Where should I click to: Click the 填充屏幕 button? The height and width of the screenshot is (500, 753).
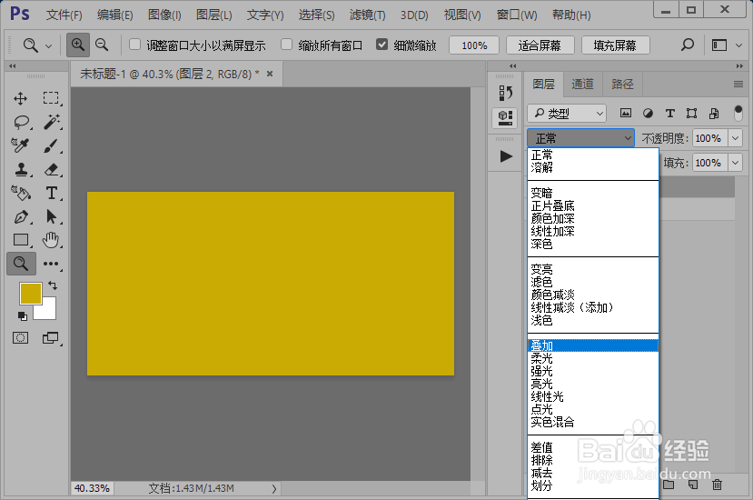pyautogui.click(x=615, y=45)
